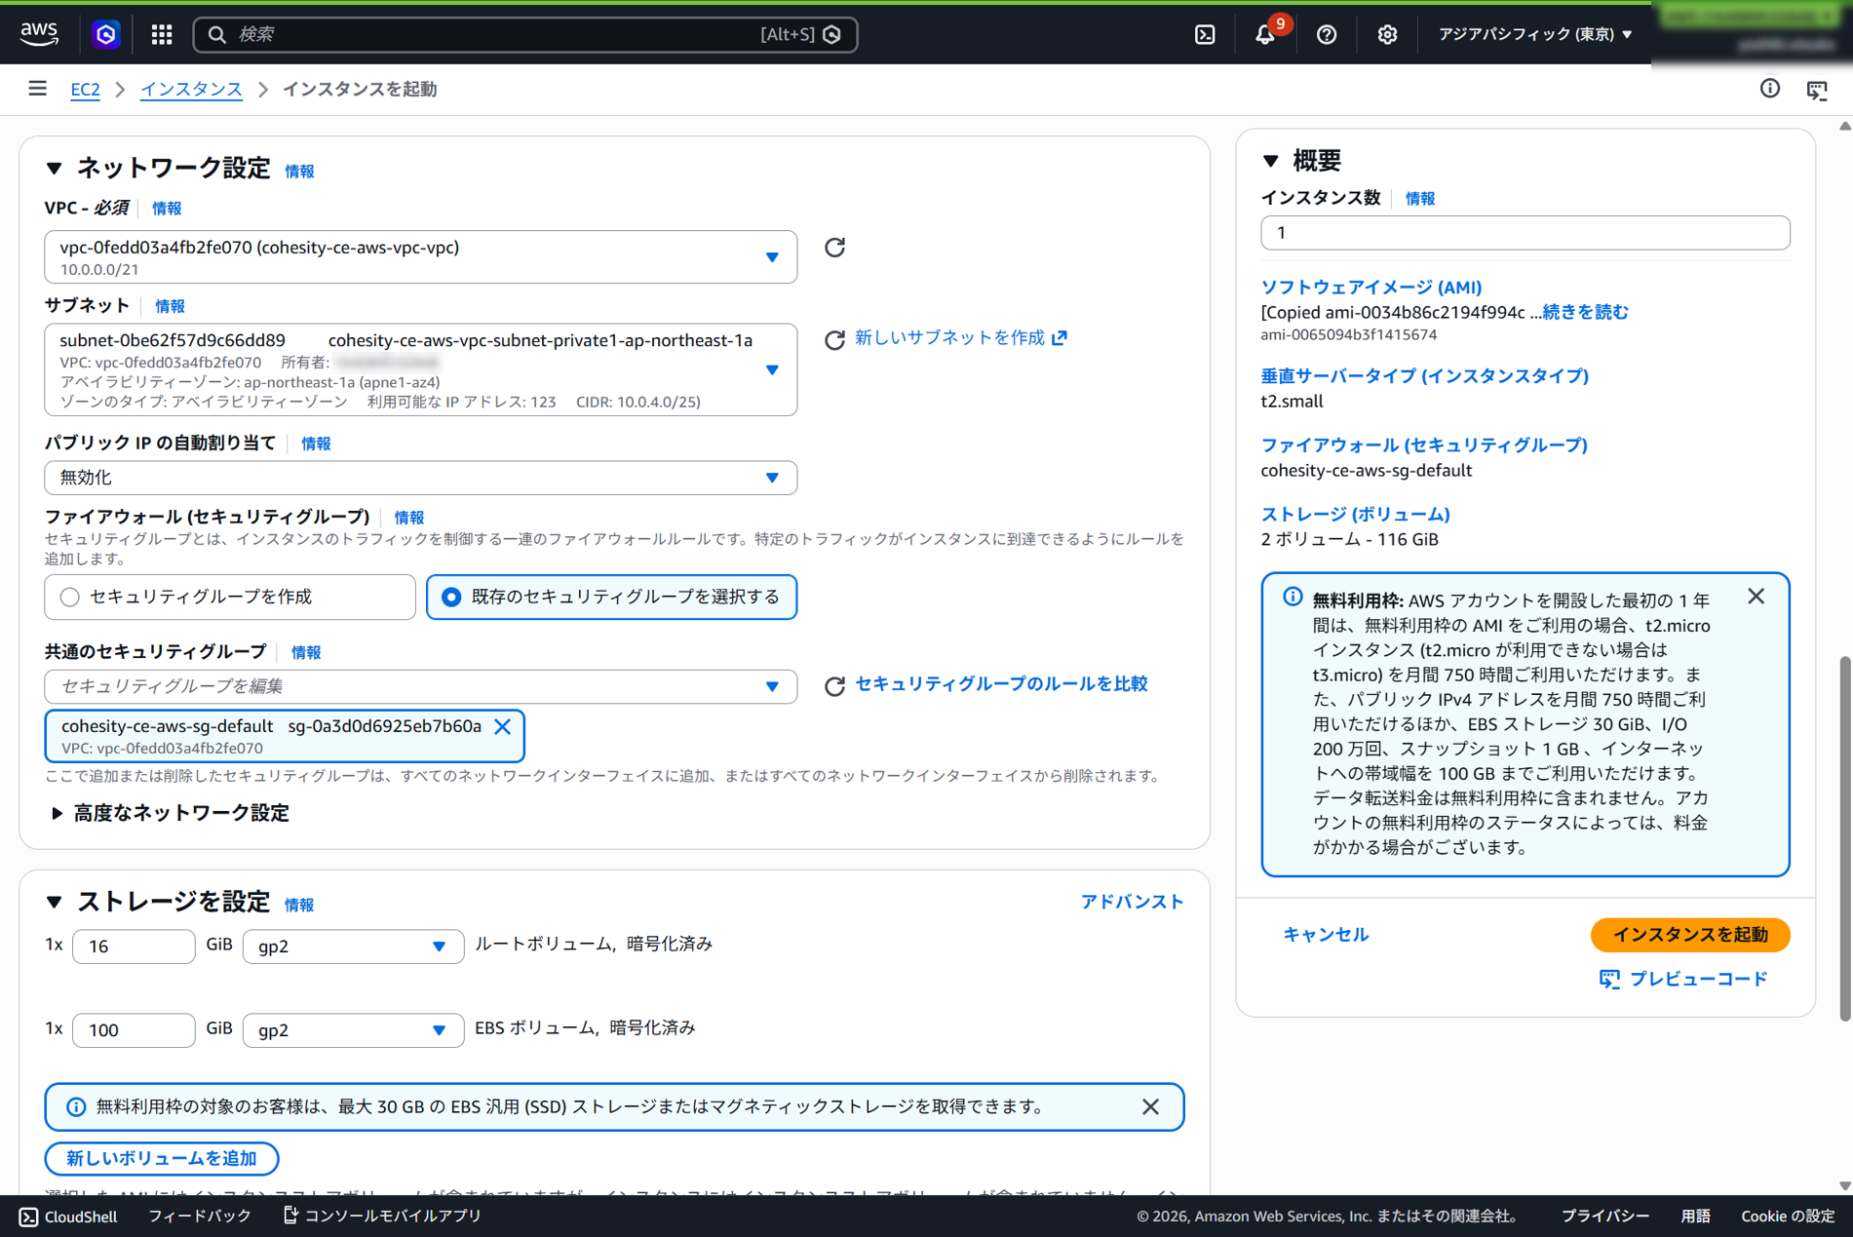Select the create security group radio option
1853x1237 pixels.
click(x=230, y=597)
